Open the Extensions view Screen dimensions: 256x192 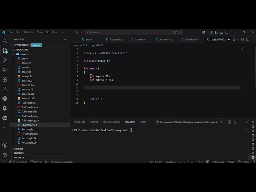coord(5,80)
